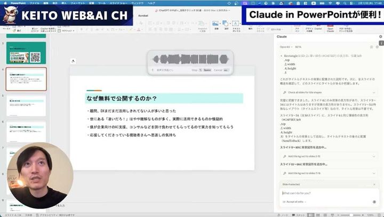Image resolution: width=384 pixels, height=217 pixels.
Task: Open the スライドショー menu
Action: click(118, 3)
